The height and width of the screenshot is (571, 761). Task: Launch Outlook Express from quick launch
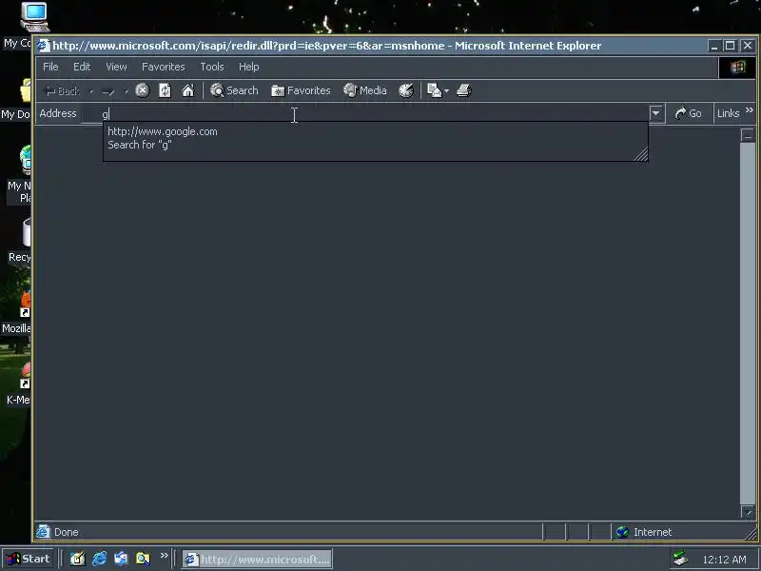pos(121,559)
